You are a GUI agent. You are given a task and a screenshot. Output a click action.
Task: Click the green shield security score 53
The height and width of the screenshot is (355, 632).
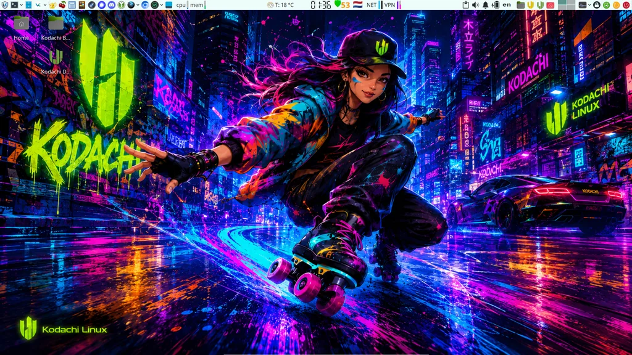click(x=342, y=5)
